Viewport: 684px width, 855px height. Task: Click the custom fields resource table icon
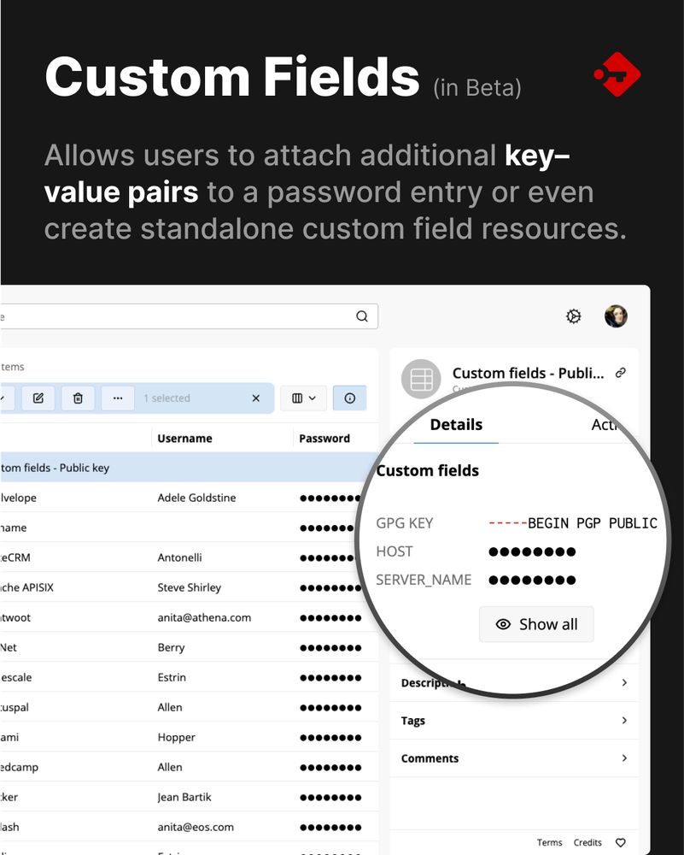coord(421,379)
